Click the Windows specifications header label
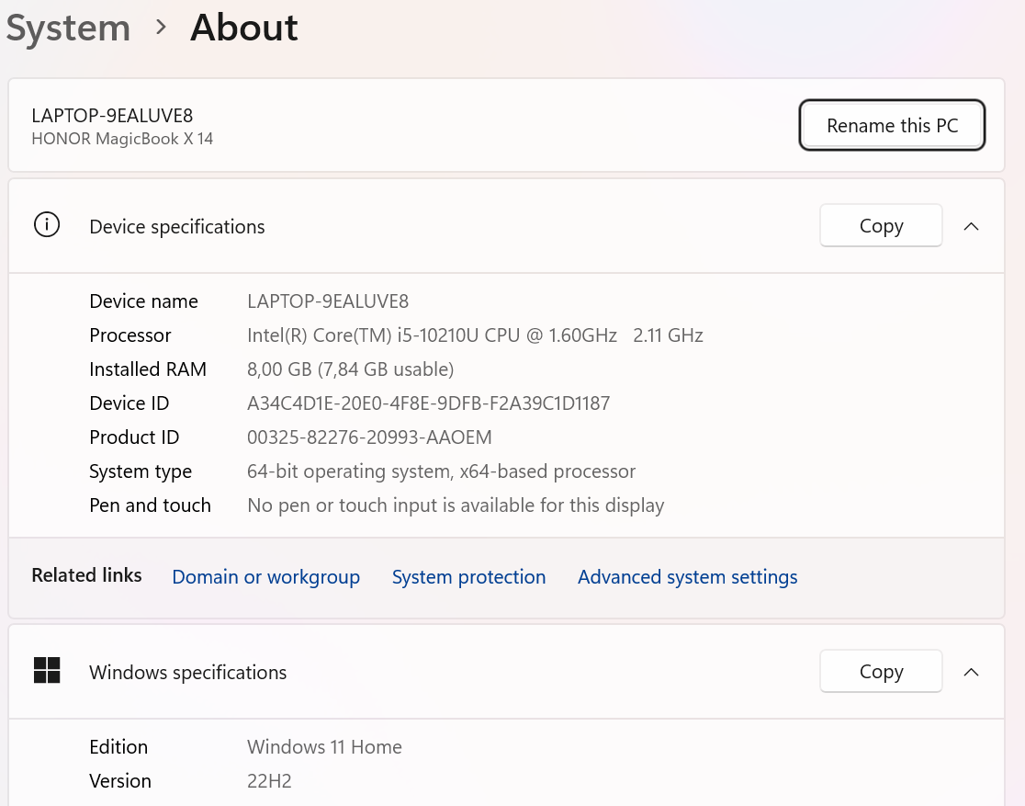 coord(187,672)
